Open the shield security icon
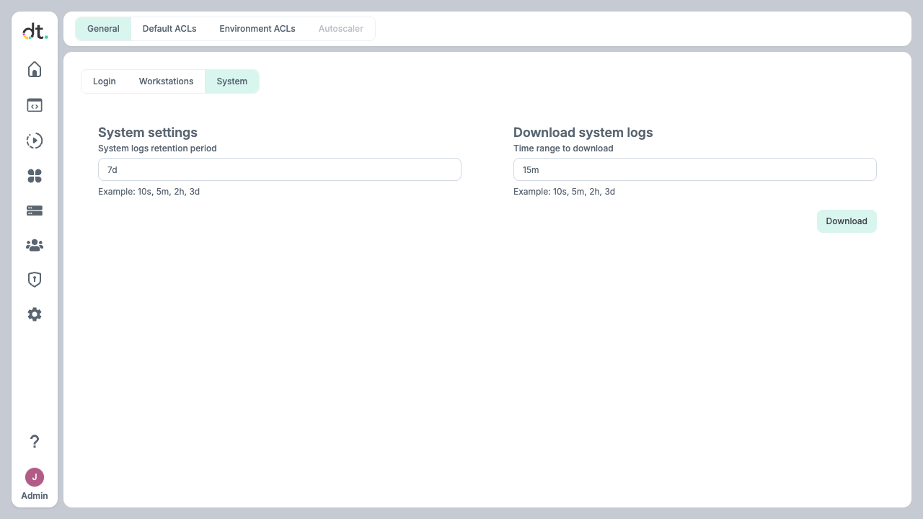 click(x=35, y=280)
